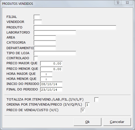Screen dimensions: 135x130
Task: Click the HORA MAIOR QUE time field
Action: click(x=46, y=74)
